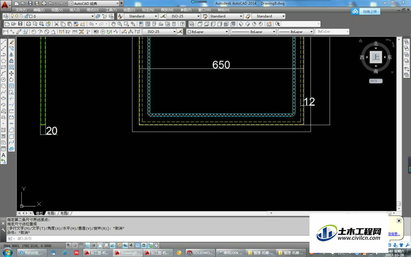The height and width of the screenshot is (257, 411).
Task: Open the Standard table style dropdown
Action: [226, 16]
